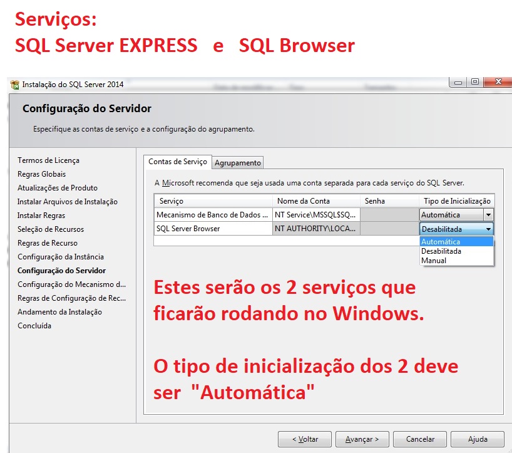The height and width of the screenshot is (453, 512).
Task: Click Atualizações de Produto step
Action: coord(58,188)
